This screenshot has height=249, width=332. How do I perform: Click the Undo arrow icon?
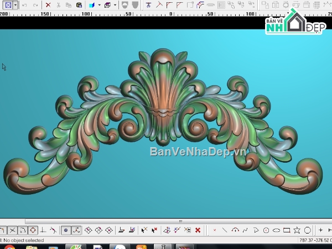(24, 5)
